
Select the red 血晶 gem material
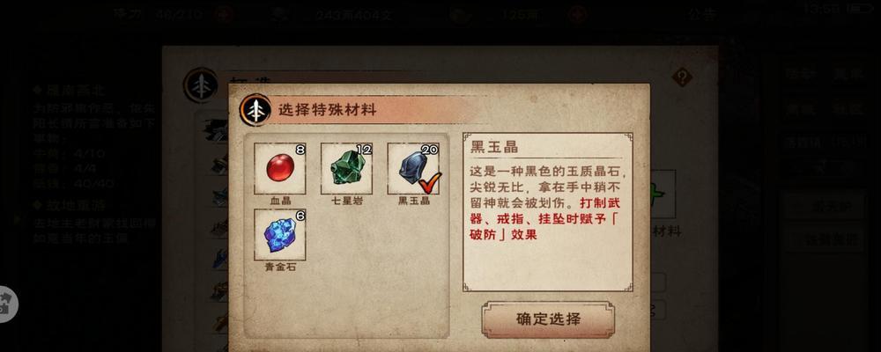tap(280, 168)
